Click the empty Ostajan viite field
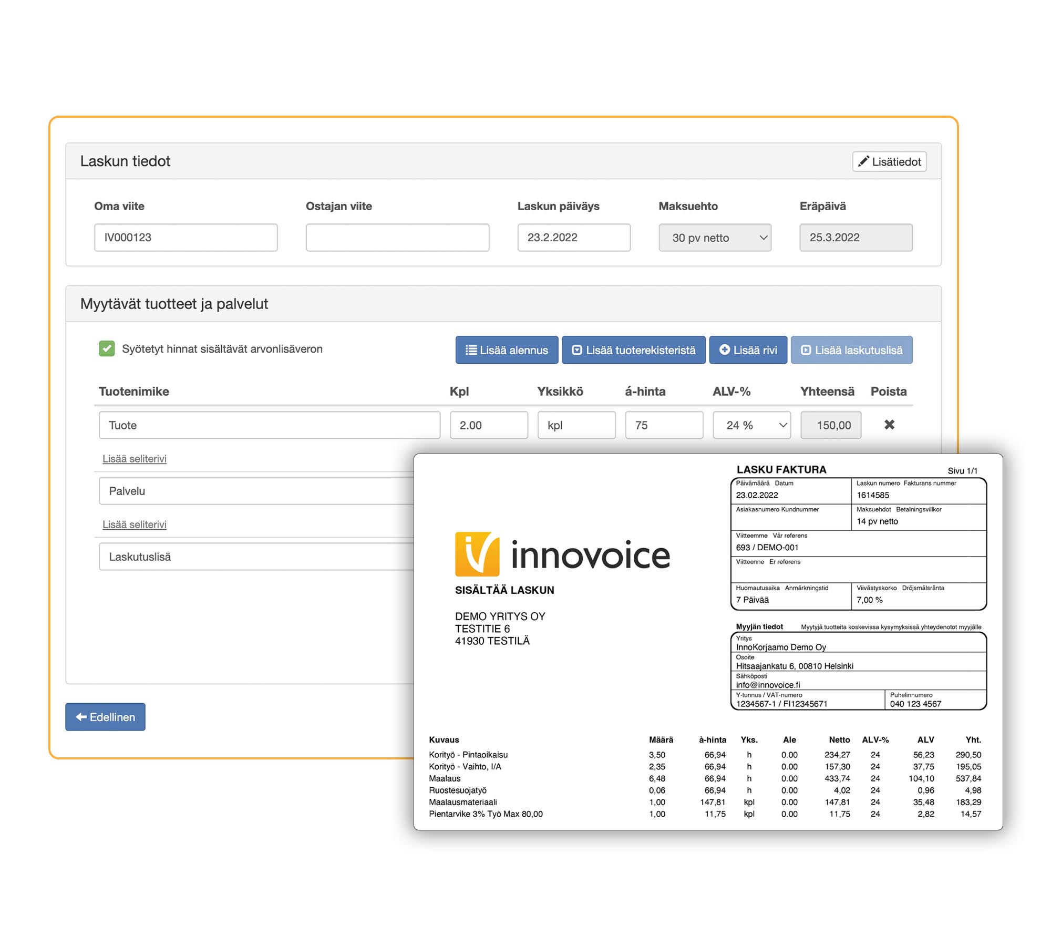This screenshot has height=946, width=1051. [x=397, y=238]
